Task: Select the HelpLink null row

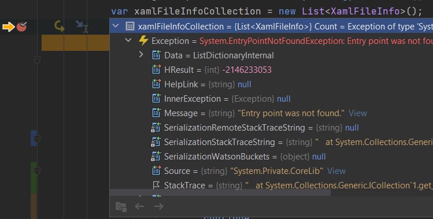Action: tap(271, 84)
